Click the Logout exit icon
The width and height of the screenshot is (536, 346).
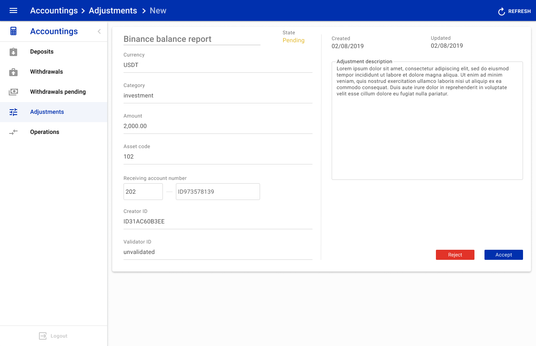click(x=43, y=336)
